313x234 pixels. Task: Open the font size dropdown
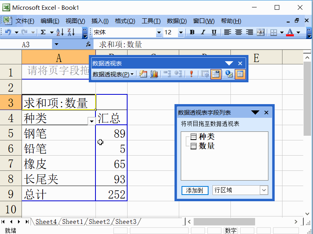pos(181,32)
